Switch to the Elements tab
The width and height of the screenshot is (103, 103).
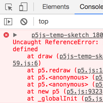click(56, 7)
